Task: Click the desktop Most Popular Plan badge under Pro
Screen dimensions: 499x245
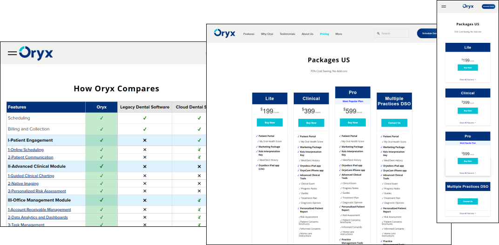Action: pyautogui.click(x=353, y=102)
